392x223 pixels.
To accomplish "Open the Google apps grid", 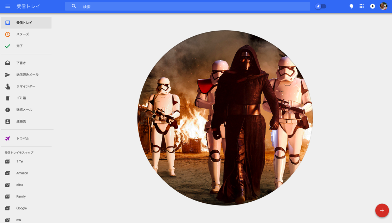I will pyautogui.click(x=362, y=6).
